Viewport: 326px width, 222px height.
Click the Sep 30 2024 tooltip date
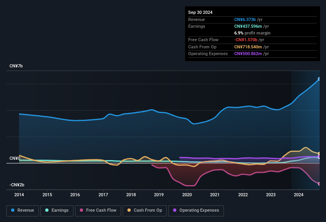(201, 12)
